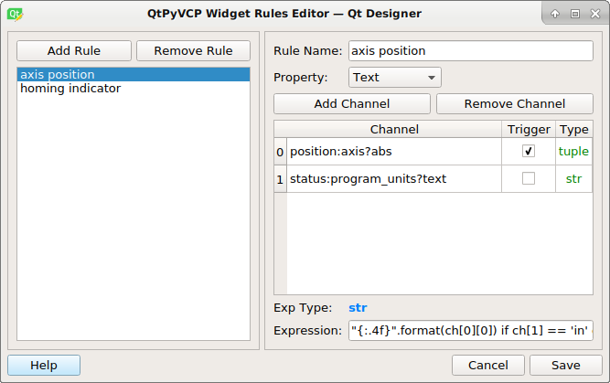This screenshot has width=610, height=383.
Task: Click into the Expression input field
Action: [471, 331]
